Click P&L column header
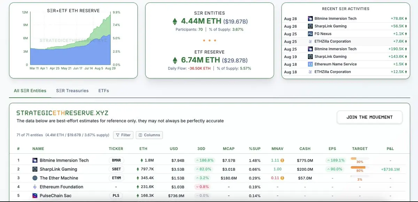 tap(390, 149)
